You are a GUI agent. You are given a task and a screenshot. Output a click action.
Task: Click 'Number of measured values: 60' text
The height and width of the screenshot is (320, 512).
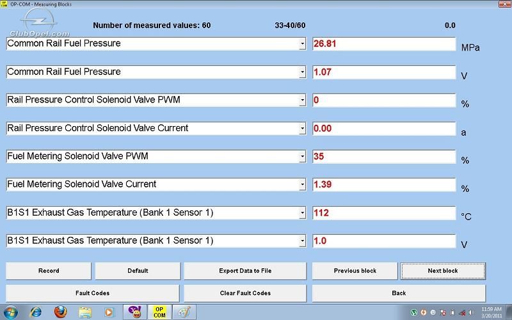[x=152, y=26]
